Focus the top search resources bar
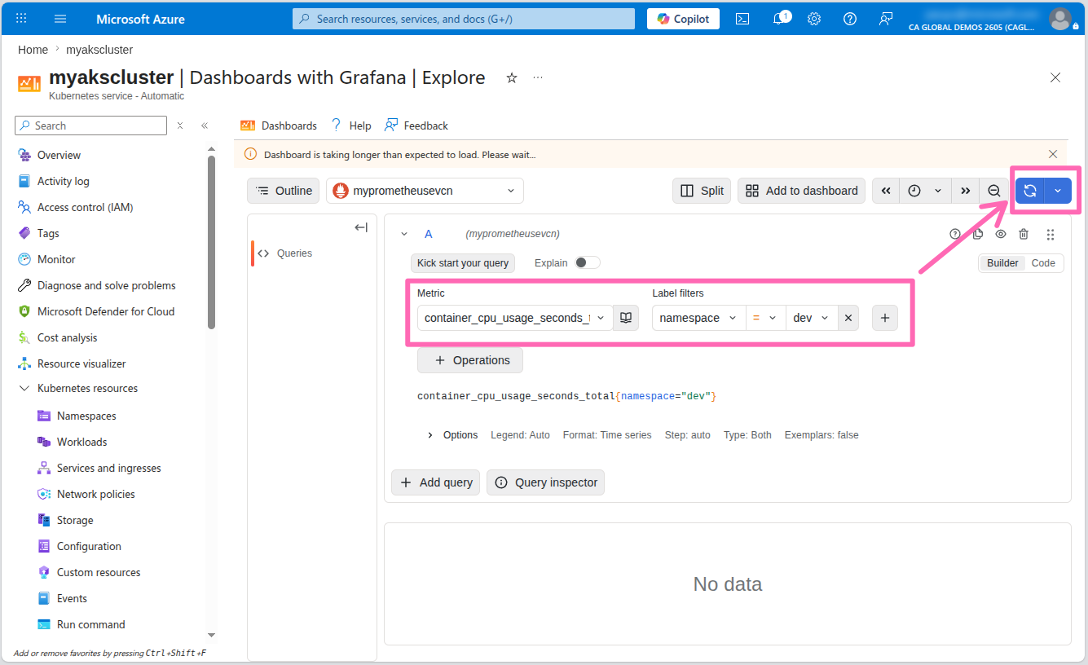The height and width of the screenshot is (665, 1088). coord(464,19)
